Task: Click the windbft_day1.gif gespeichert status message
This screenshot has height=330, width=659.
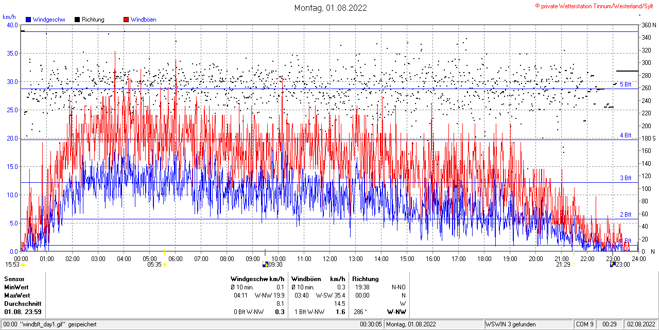Action: [58, 324]
